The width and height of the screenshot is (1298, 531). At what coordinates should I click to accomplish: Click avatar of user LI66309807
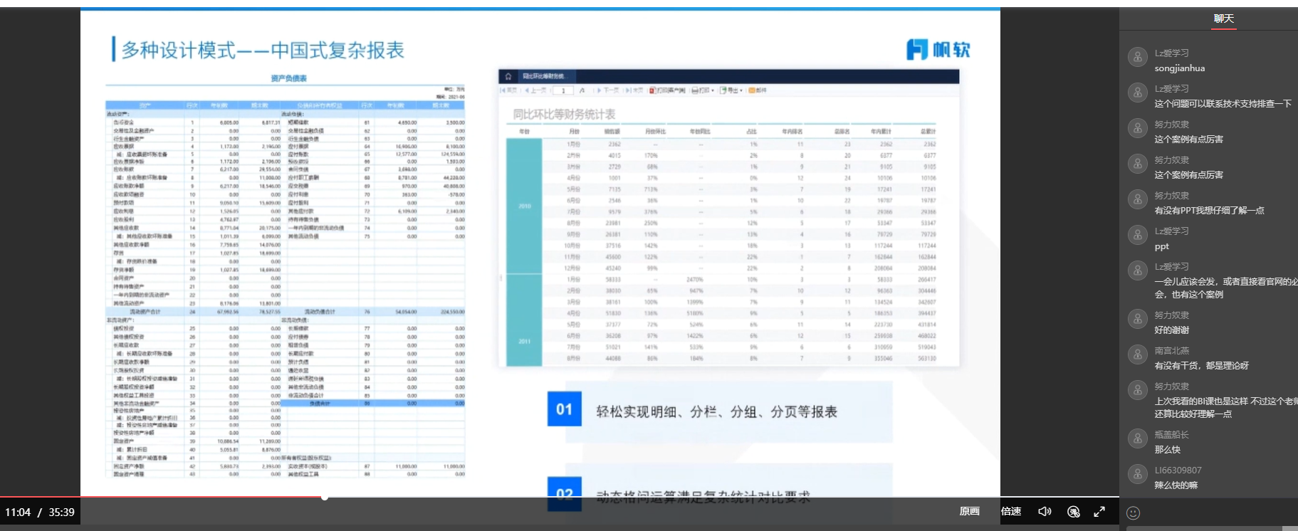pyautogui.click(x=1138, y=474)
